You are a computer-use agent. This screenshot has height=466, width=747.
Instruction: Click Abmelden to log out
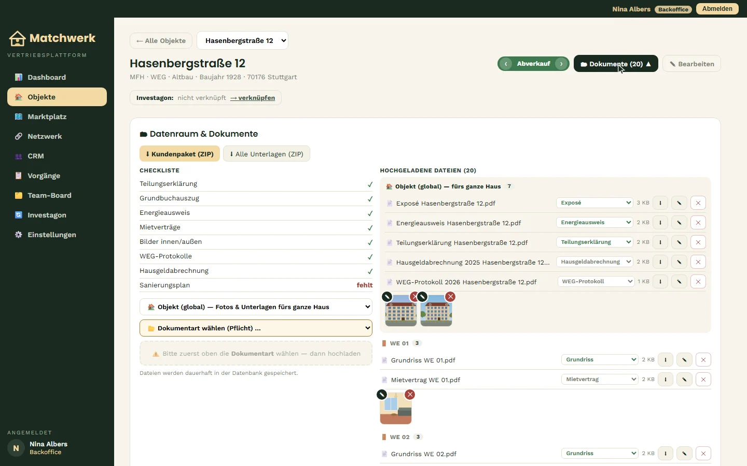coord(717,9)
